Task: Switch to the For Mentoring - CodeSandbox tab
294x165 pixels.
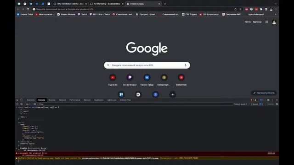Action: tap(107, 4)
